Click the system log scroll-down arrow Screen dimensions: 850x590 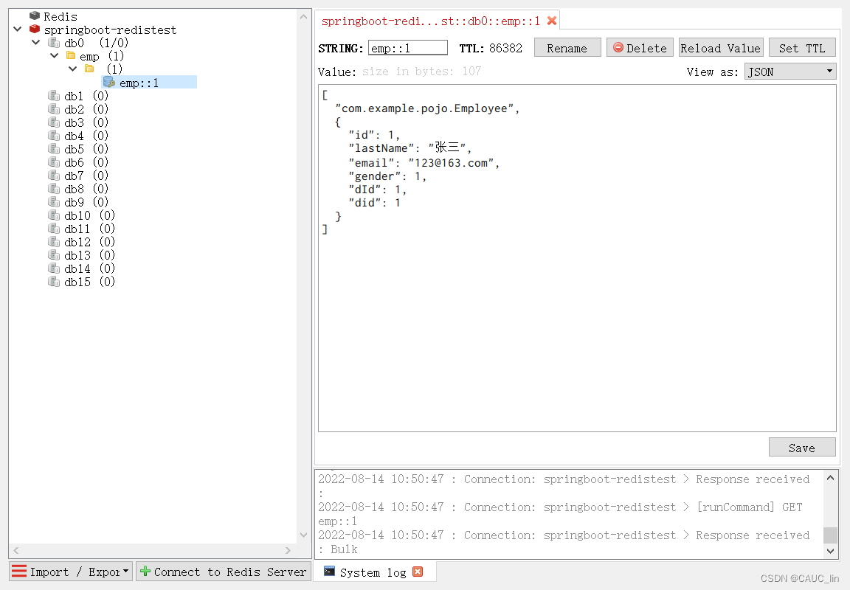[830, 551]
